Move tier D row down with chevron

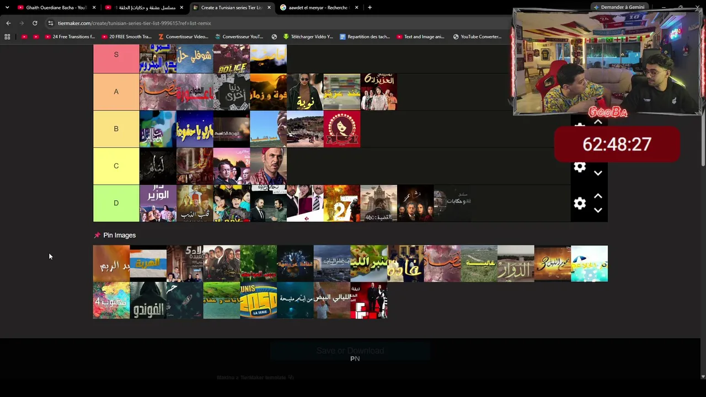pyautogui.click(x=598, y=210)
